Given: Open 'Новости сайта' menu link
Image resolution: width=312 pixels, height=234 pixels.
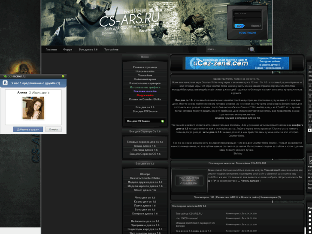Looking at the screenshot, I should point(145,71).
